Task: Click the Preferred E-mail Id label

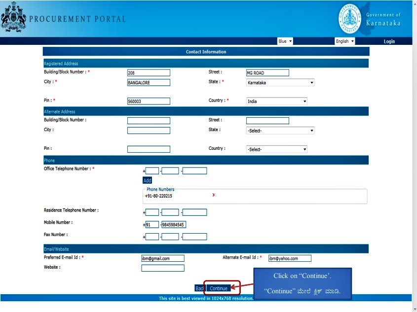Action: [62, 257]
